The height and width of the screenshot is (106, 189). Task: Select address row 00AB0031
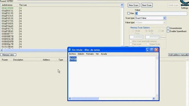7,11
